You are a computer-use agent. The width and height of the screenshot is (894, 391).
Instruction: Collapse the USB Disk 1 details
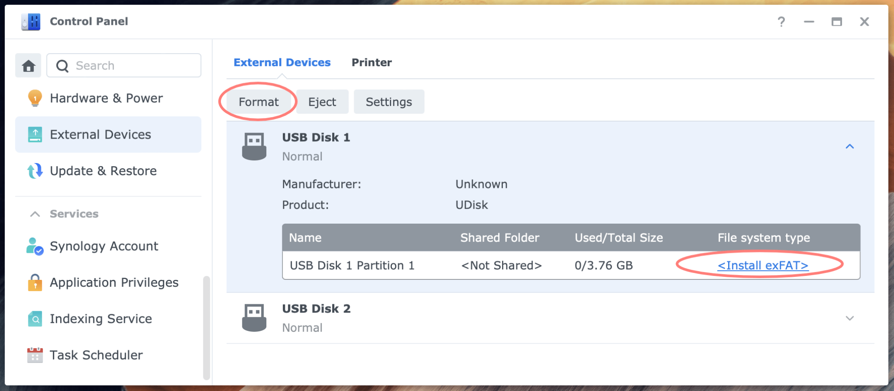(849, 146)
